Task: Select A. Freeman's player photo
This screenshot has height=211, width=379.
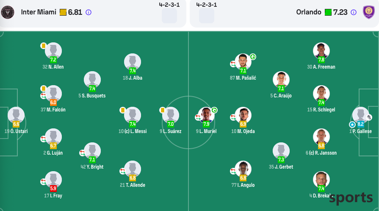Action: coord(321,51)
